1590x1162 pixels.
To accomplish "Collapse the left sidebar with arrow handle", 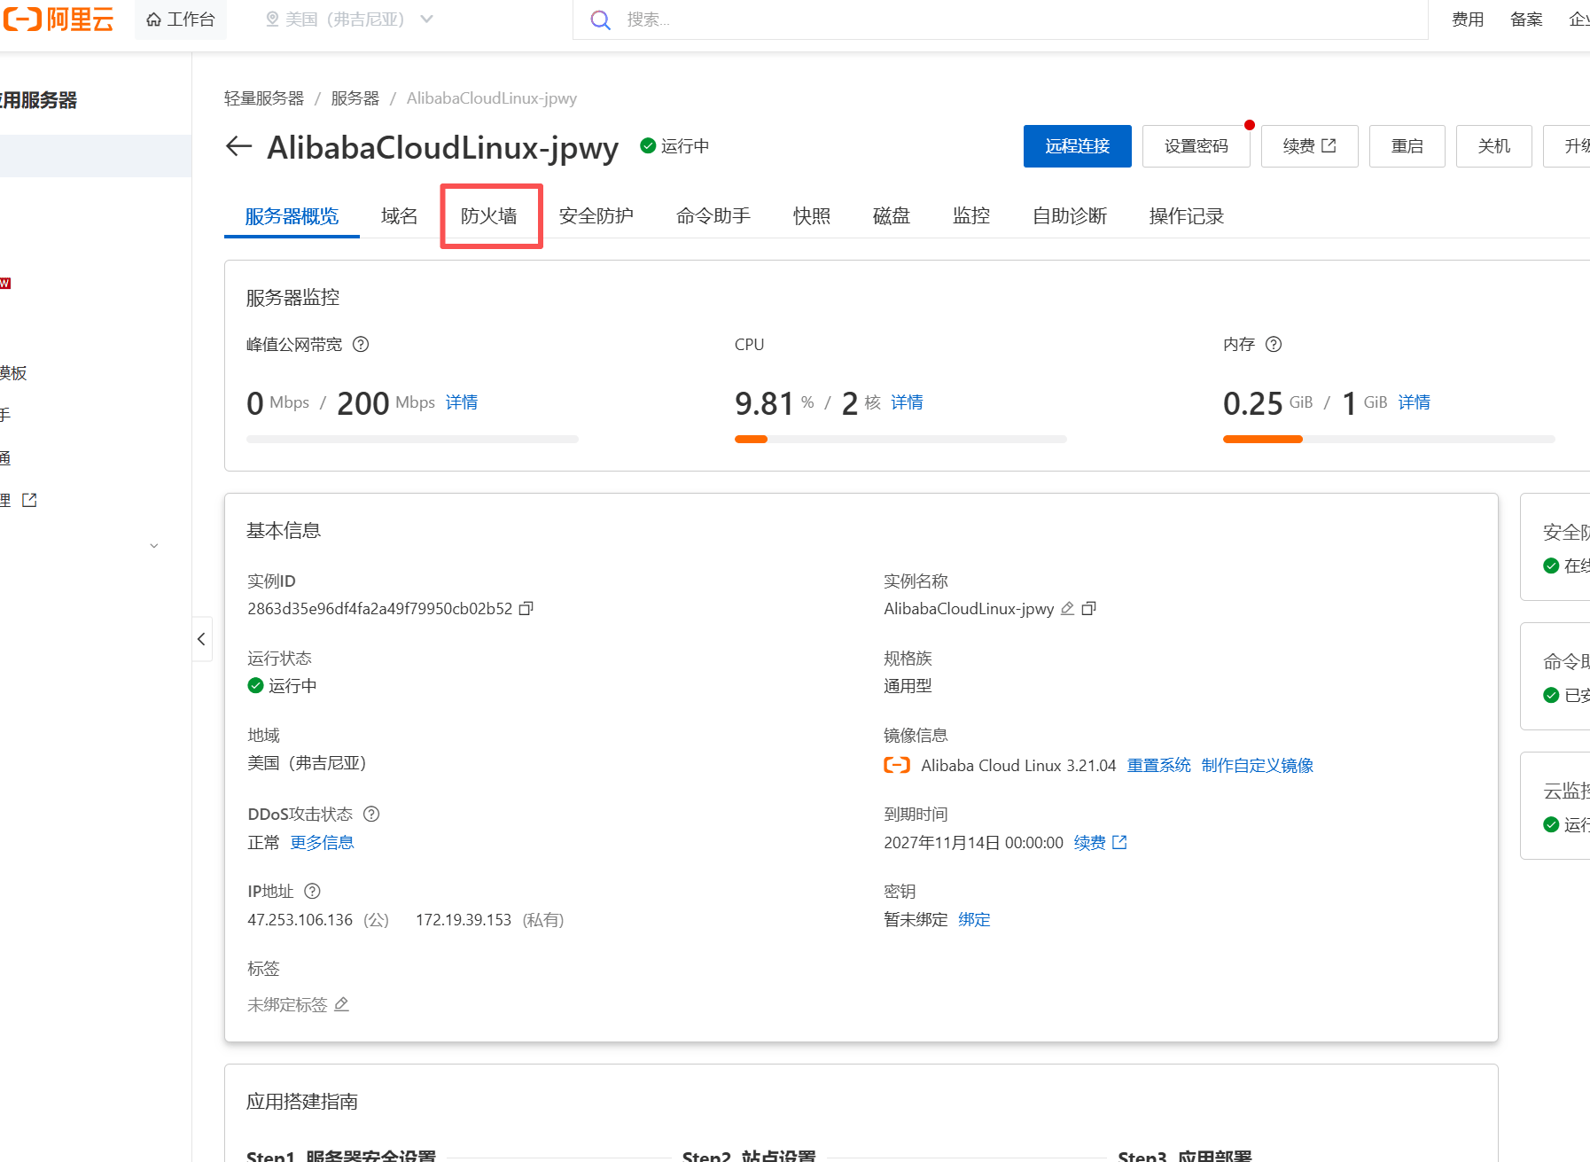I will pyautogui.click(x=201, y=639).
